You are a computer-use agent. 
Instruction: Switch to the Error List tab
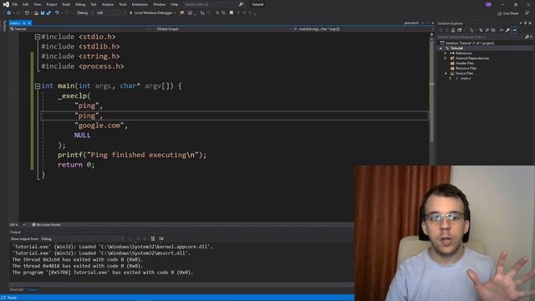click(x=17, y=289)
